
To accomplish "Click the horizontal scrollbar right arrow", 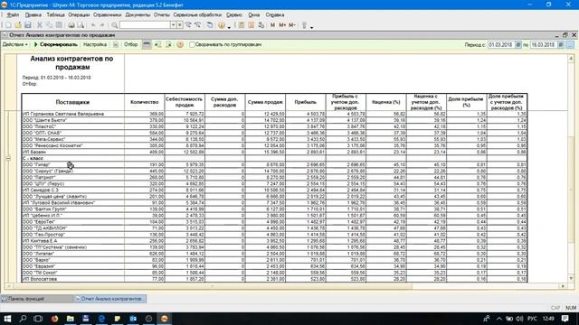I will pos(563,286).
